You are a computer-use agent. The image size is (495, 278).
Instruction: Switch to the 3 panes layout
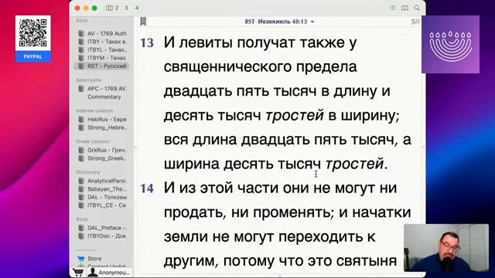126,8
